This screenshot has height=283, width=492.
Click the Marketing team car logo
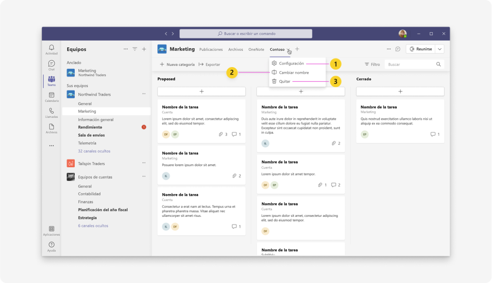pyautogui.click(x=162, y=49)
